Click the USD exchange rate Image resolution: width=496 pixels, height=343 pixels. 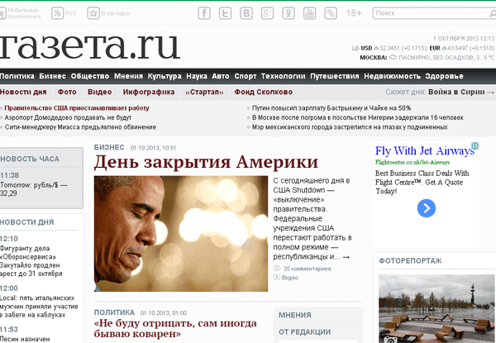[393, 48]
